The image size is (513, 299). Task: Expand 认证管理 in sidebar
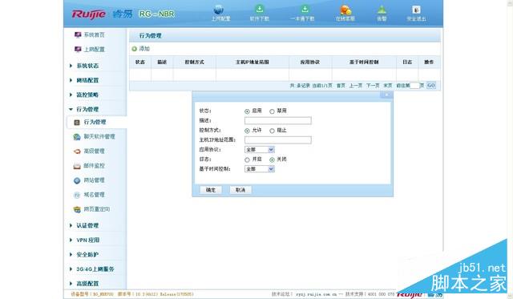click(x=87, y=225)
